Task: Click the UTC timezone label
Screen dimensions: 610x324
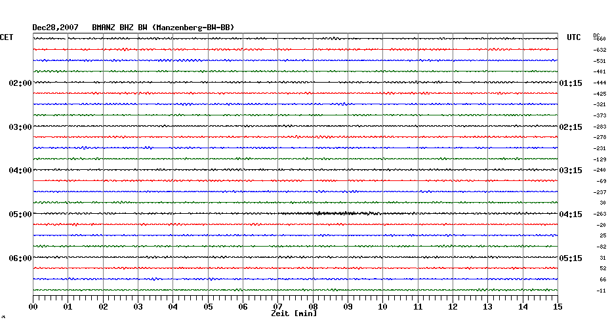Action: [x=573, y=37]
